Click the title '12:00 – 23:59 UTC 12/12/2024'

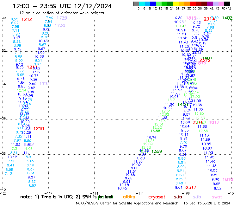pyautogui.click(x=62, y=6)
